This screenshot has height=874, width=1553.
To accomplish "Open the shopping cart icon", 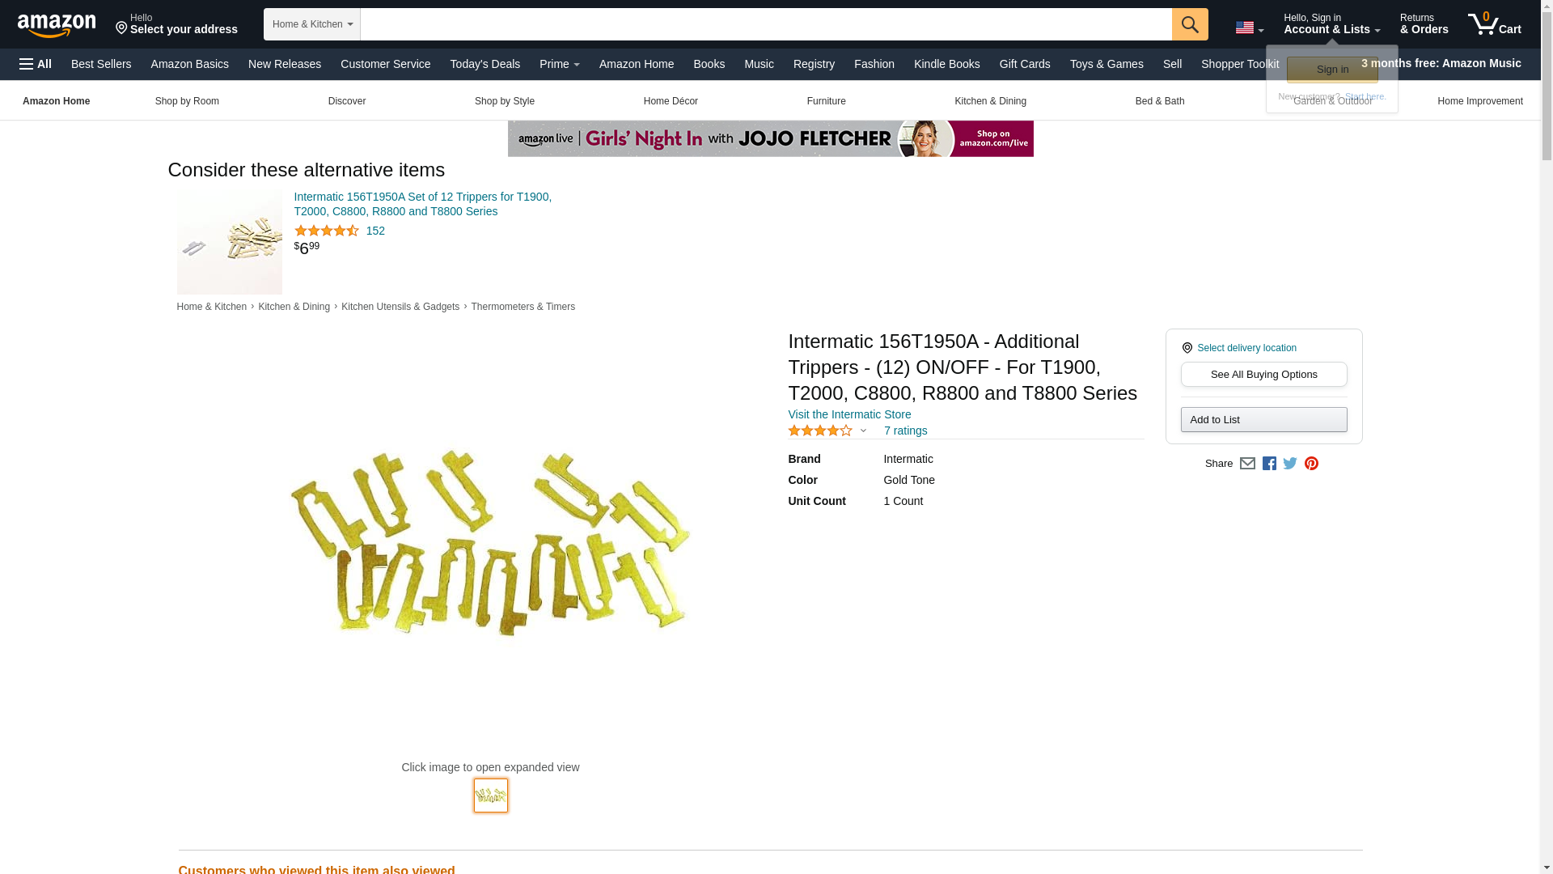I will coord(1494,24).
